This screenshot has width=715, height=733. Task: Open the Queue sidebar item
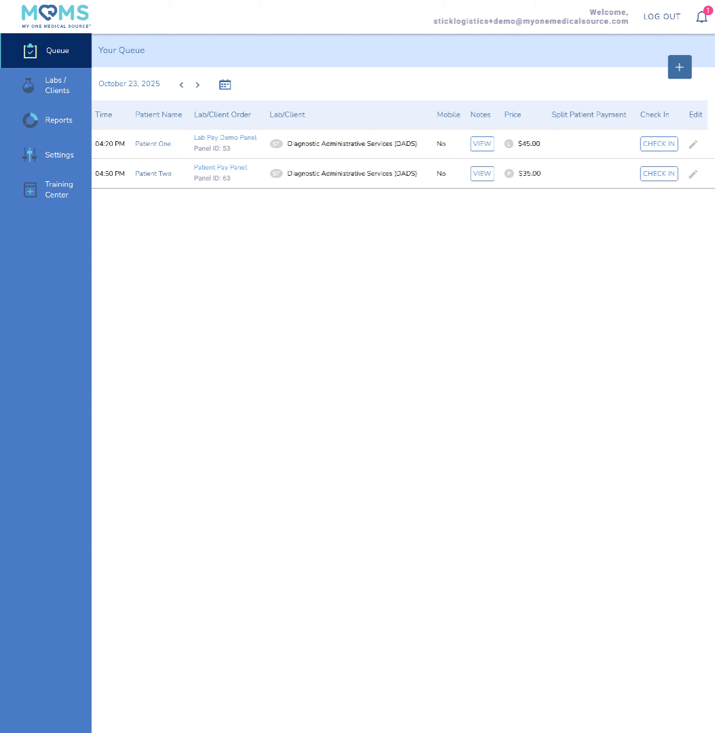tap(46, 51)
